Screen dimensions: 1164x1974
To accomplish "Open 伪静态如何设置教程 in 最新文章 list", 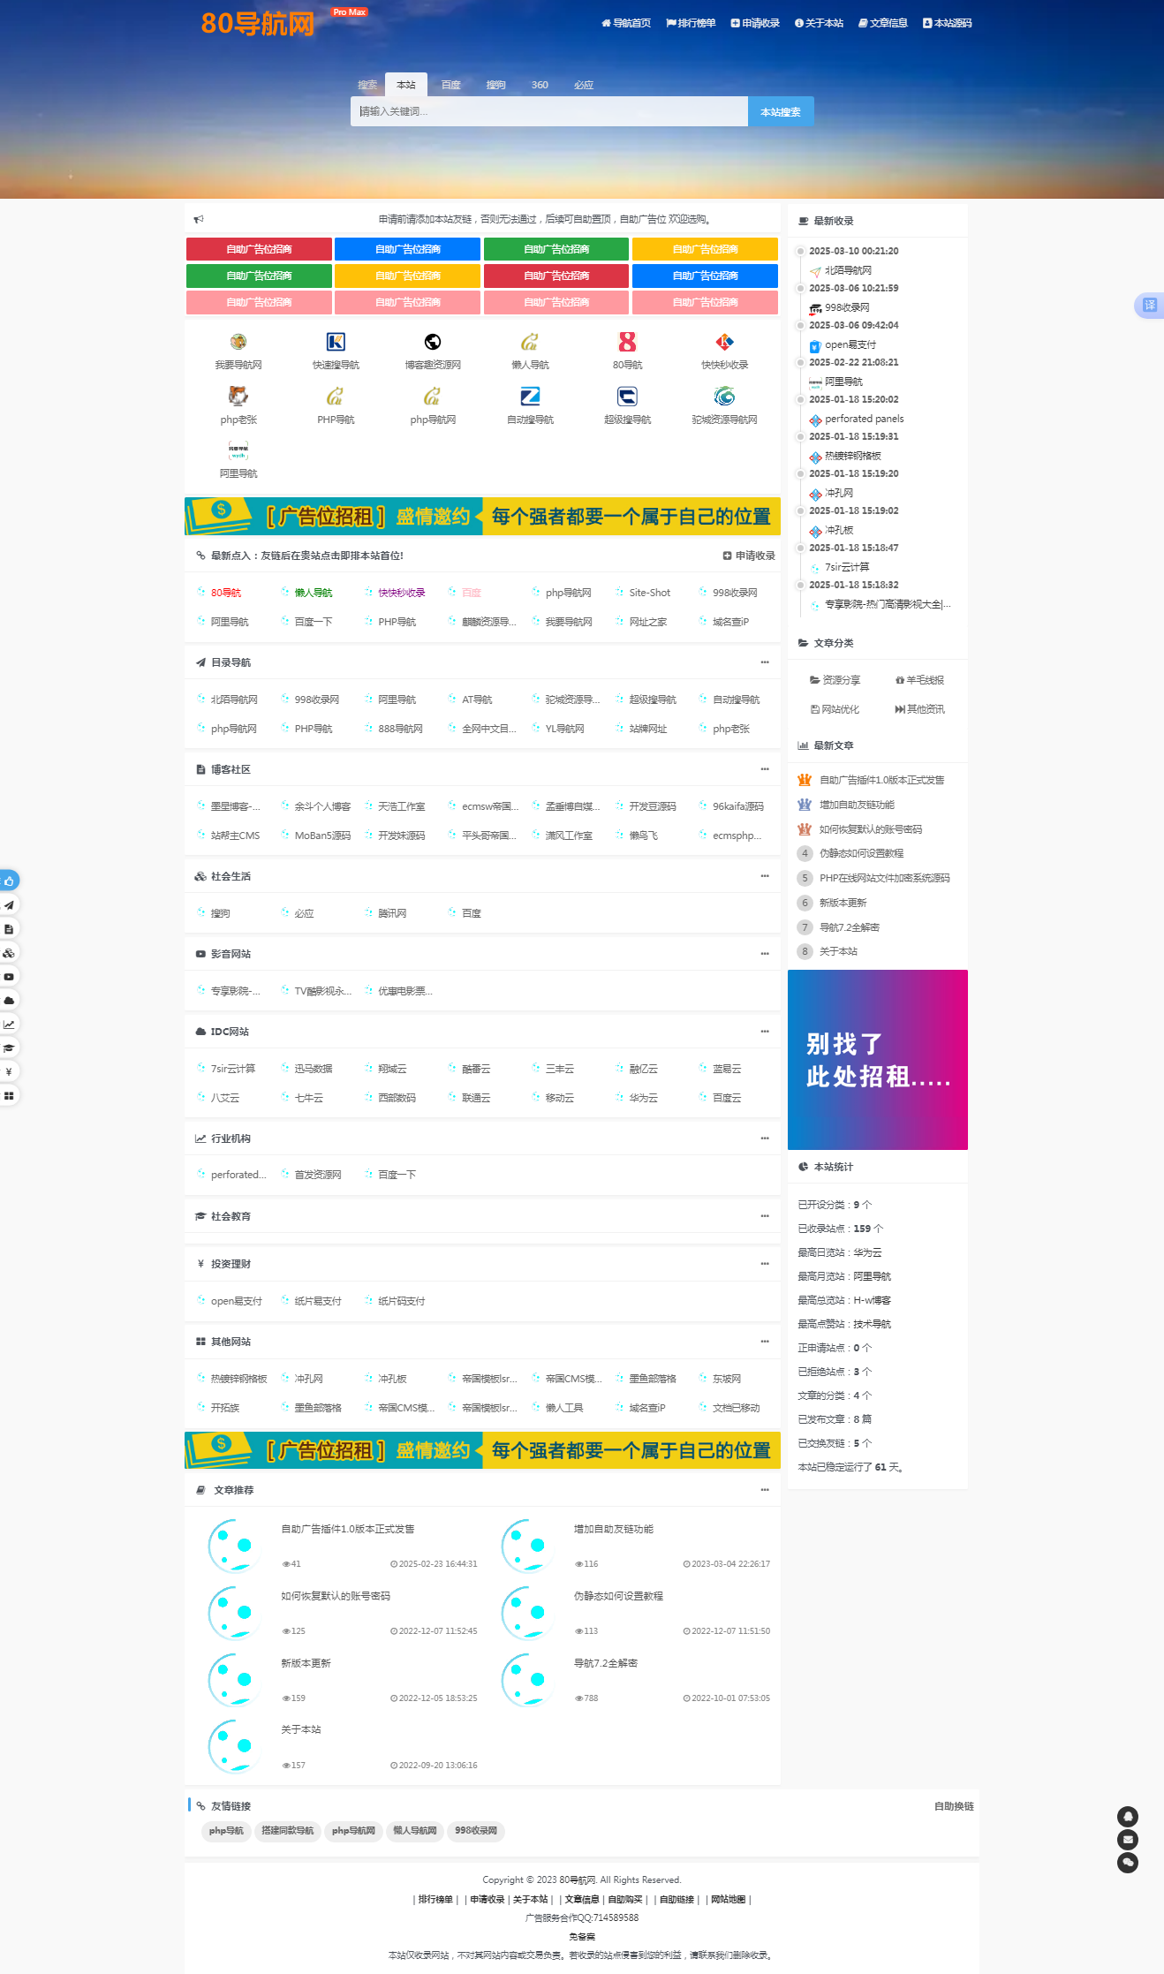I will pos(861,853).
